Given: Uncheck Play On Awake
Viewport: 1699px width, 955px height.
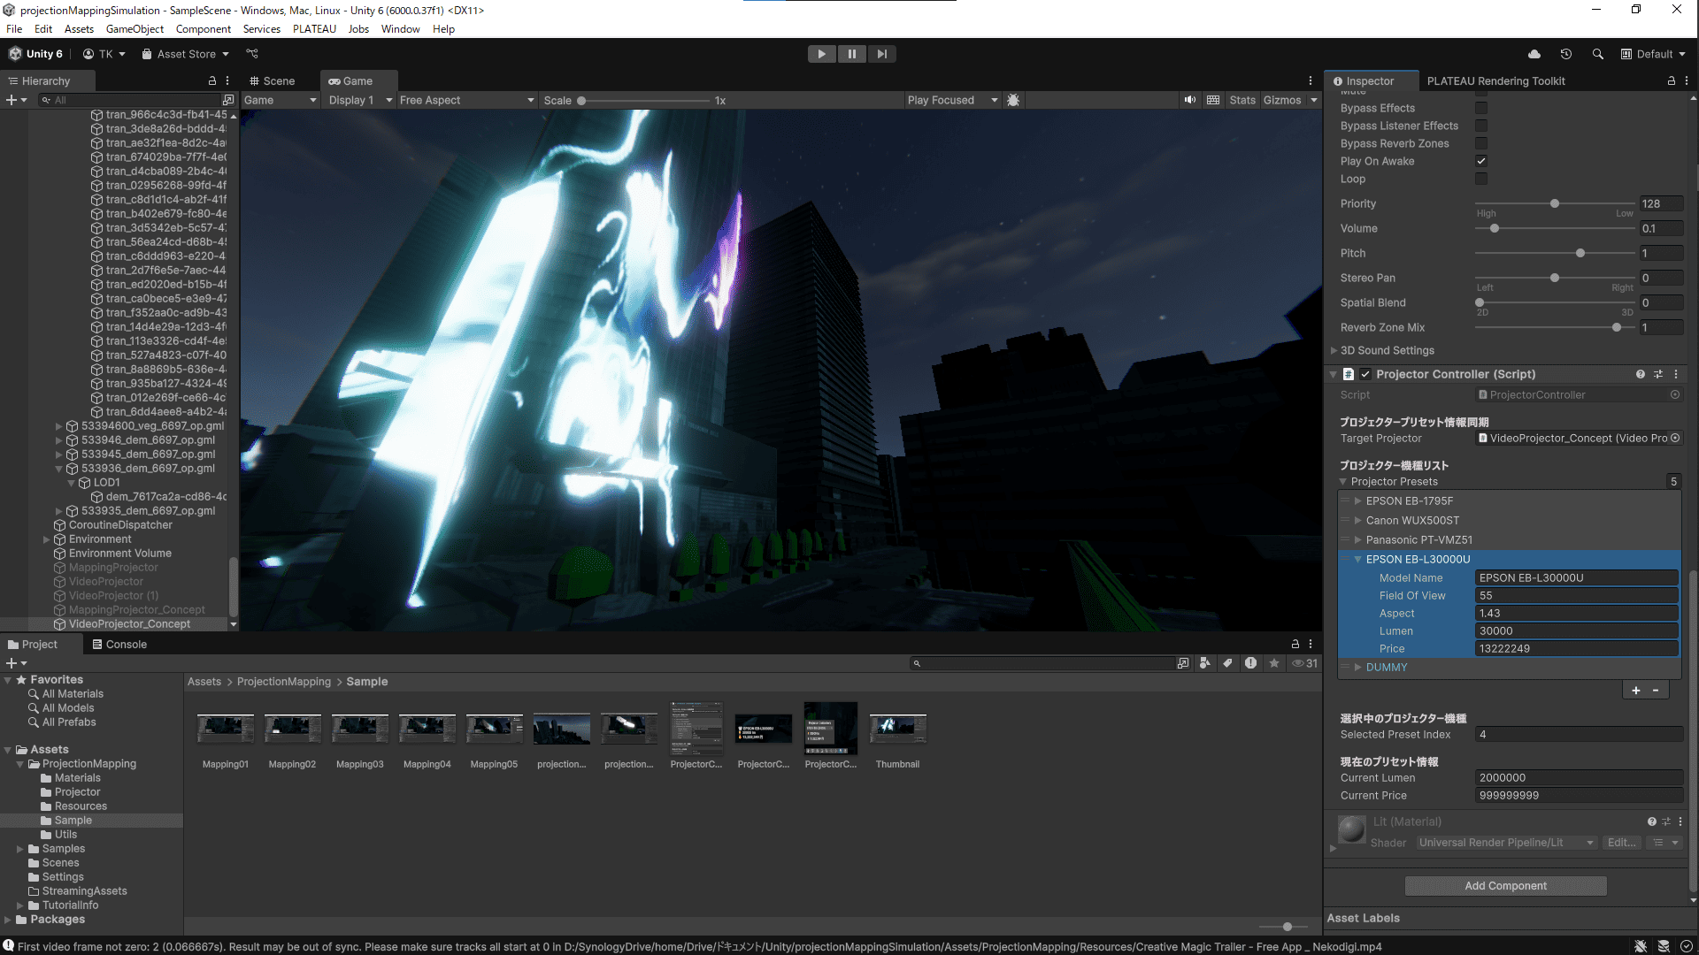Looking at the screenshot, I should click(x=1480, y=161).
